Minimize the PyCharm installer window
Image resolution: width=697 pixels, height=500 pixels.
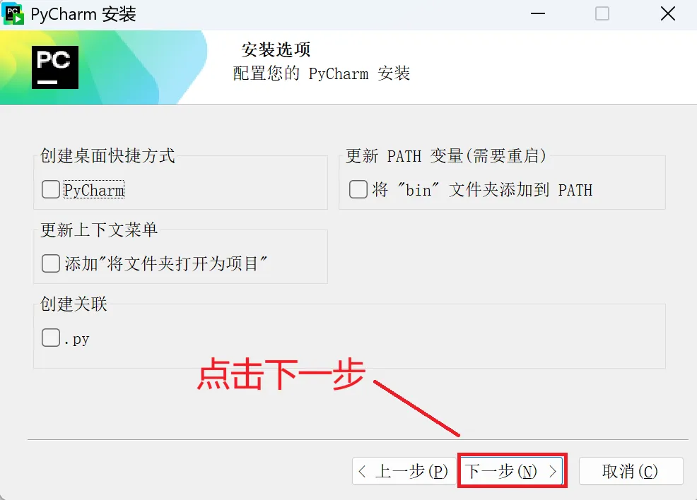pyautogui.click(x=538, y=13)
